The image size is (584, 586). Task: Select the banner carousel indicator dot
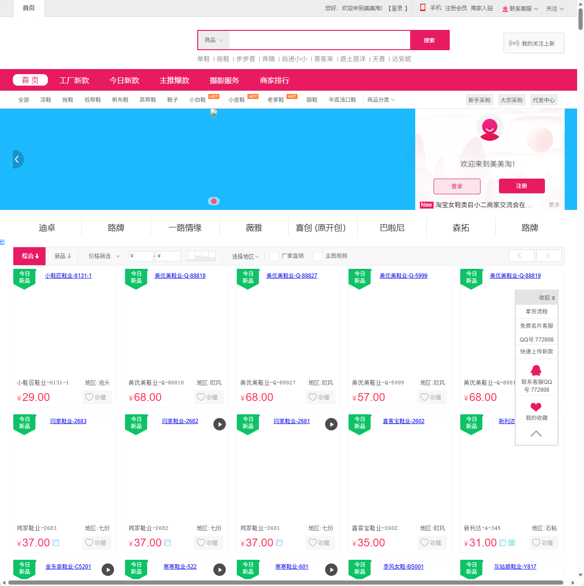214,201
